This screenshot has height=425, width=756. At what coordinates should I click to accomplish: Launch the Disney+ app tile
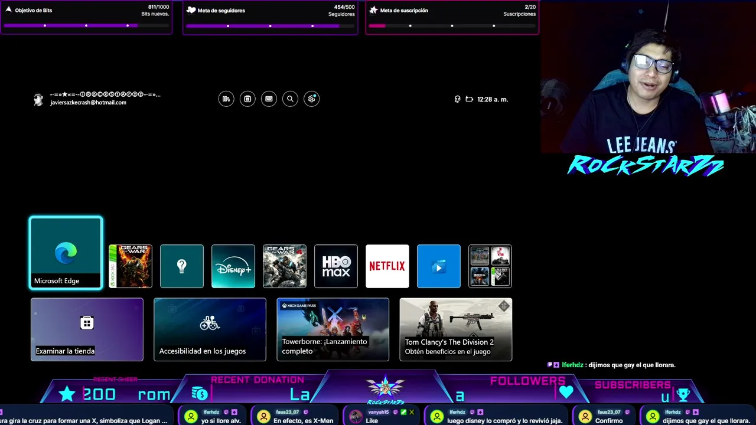(x=233, y=266)
